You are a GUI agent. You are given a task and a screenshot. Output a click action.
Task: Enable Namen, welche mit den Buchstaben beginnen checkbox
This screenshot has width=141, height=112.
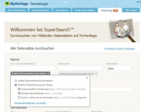(19, 97)
